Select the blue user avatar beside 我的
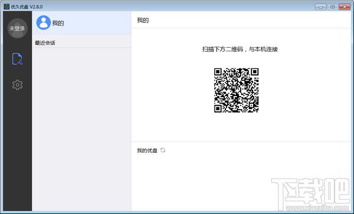The image size is (354, 214). 43,22
